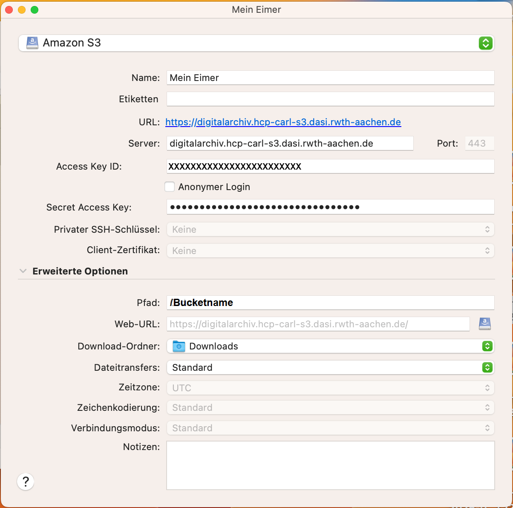
Task: Focus the Etiketten input field
Action: tap(330, 99)
